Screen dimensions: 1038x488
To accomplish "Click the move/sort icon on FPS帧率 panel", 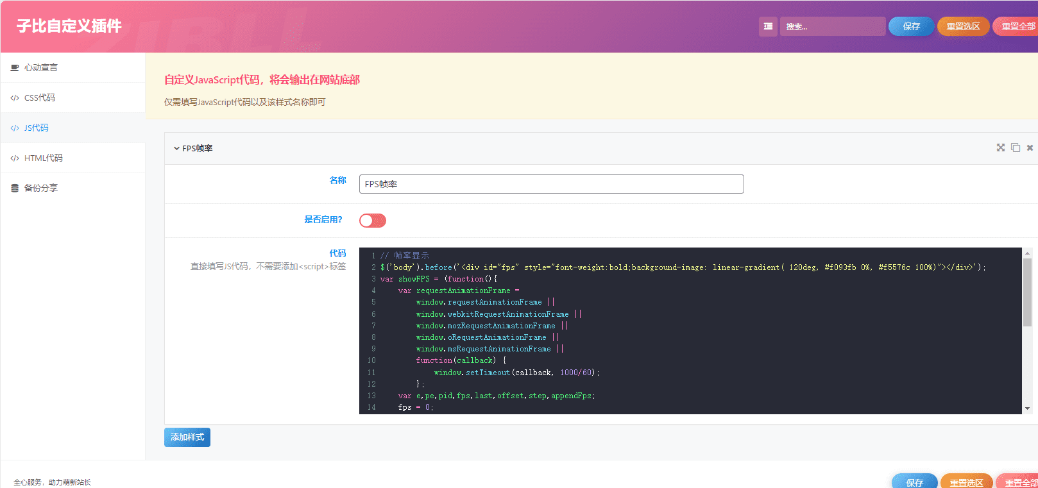I will tap(1000, 147).
